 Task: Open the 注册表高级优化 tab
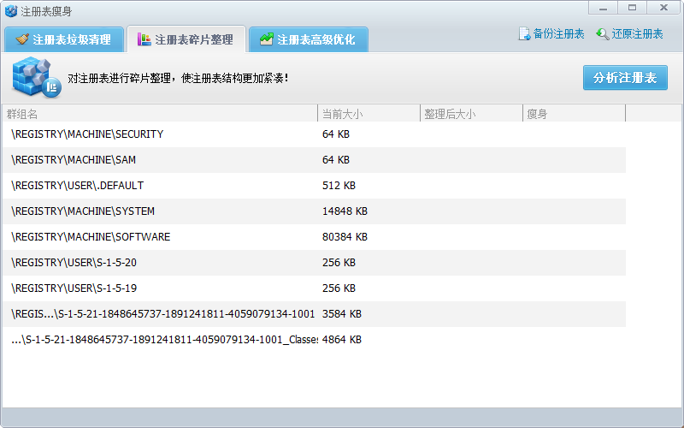click(308, 39)
